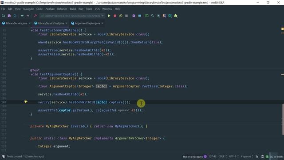This screenshot has height=160, width=284.
Task: Open the VCS menu
Action: (x=97, y=9)
